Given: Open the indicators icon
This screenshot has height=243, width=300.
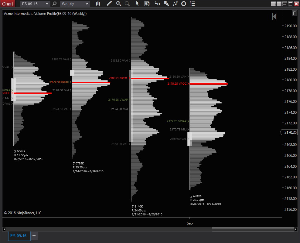Looking at the screenshot, I should 175,4.
